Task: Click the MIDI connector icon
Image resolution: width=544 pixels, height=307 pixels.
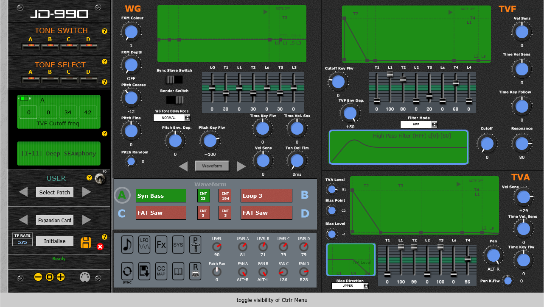Action: 85,277
